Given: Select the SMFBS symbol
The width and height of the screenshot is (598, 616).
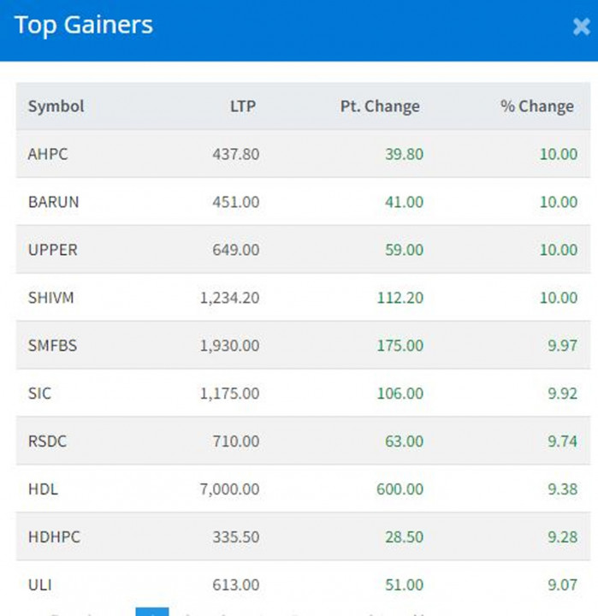Looking at the screenshot, I should pyautogui.click(x=53, y=346).
